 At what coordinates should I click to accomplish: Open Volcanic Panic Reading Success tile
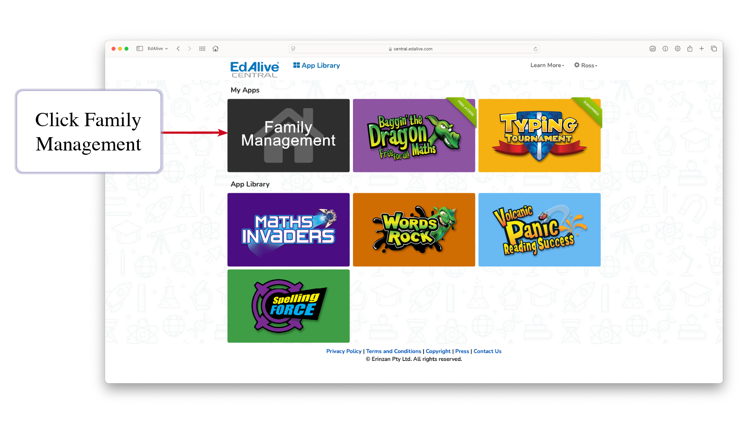[539, 230]
